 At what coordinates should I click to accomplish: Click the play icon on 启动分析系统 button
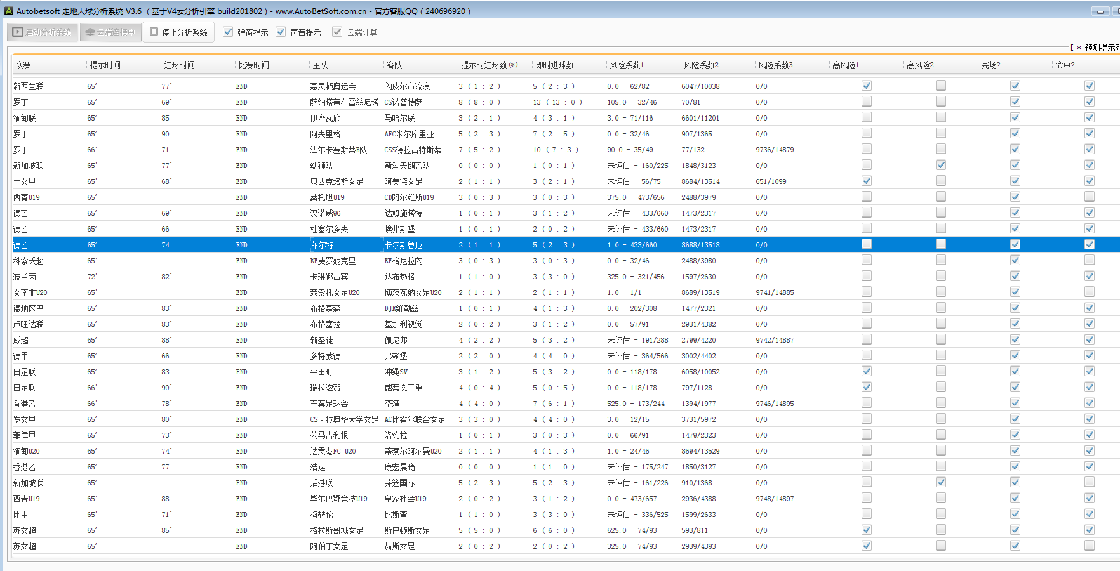[18, 32]
